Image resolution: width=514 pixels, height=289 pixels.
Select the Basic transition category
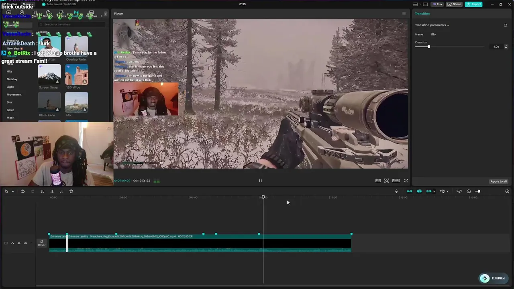coord(10,110)
